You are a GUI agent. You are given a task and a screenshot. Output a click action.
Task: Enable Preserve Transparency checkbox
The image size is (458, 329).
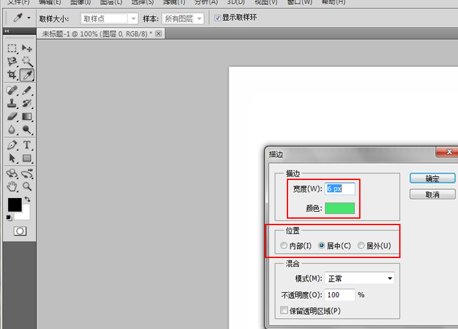coord(284,310)
